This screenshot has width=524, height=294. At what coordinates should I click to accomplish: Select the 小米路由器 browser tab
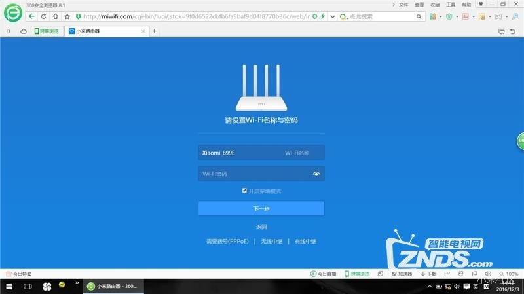(106, 31)
